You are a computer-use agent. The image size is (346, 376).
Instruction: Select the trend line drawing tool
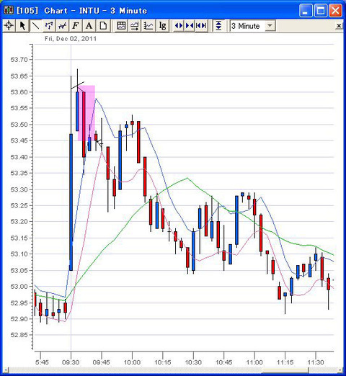tap(35, 25)
